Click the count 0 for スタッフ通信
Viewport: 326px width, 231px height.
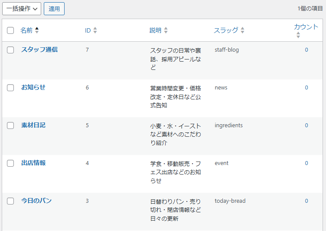click(306, 50)
